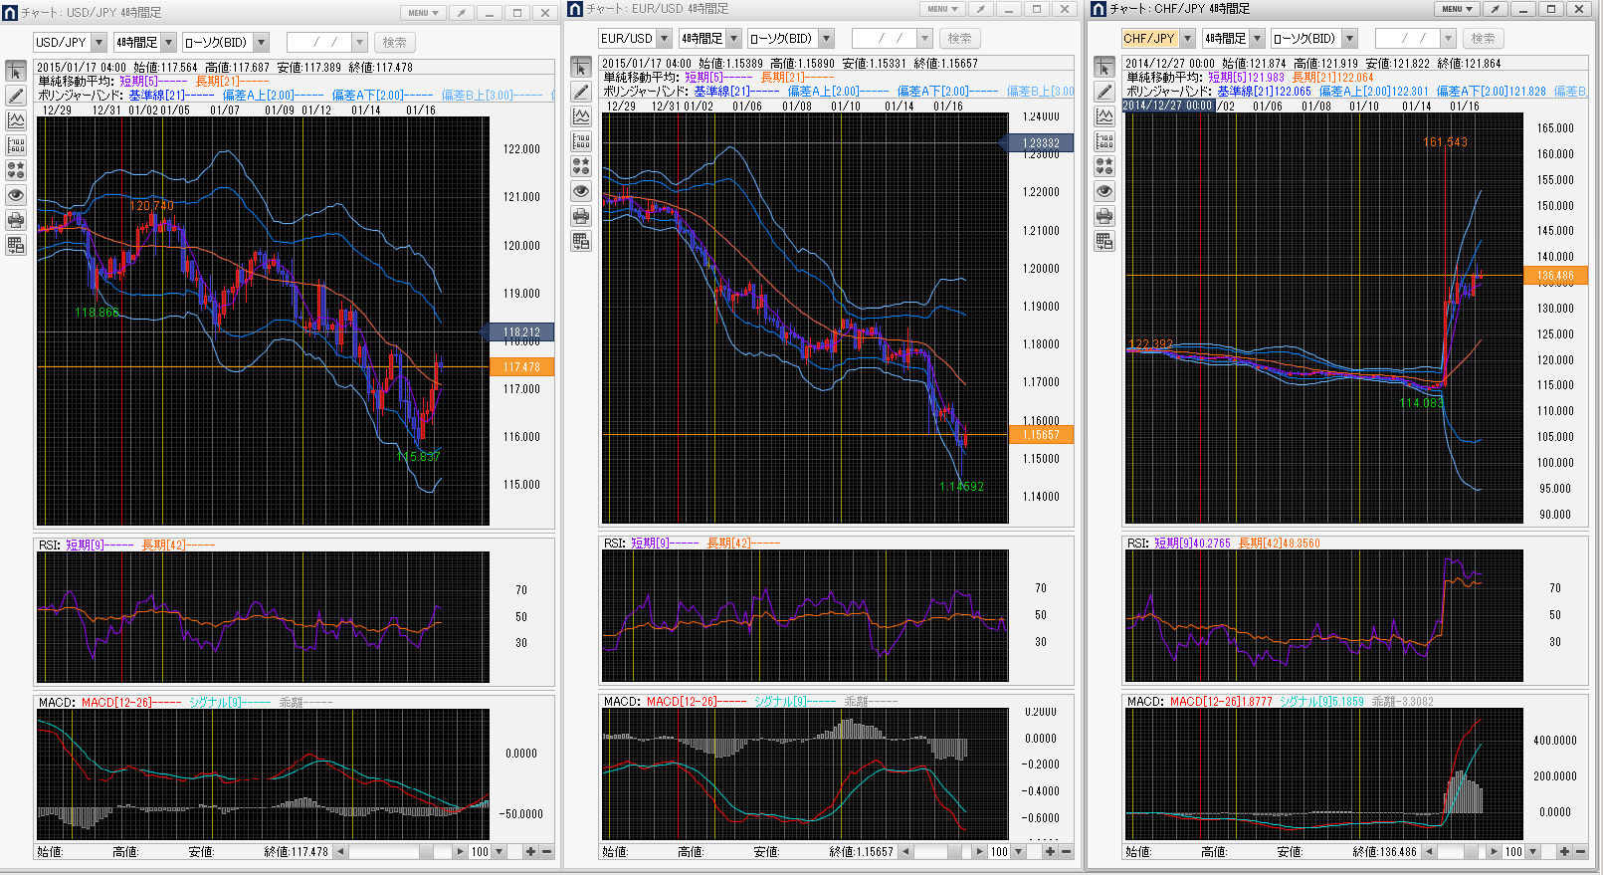Open the symbols/marks icon in EUR/USD sidebar

[x=581, y=166]
